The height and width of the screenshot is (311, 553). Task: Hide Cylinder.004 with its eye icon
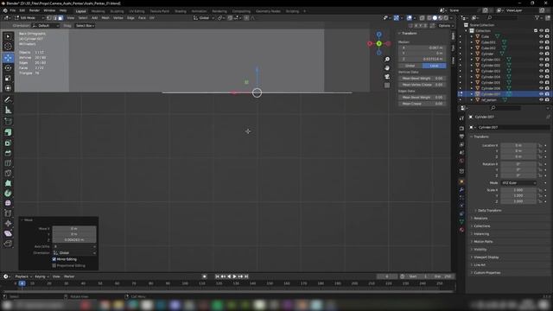pos(541,77)
